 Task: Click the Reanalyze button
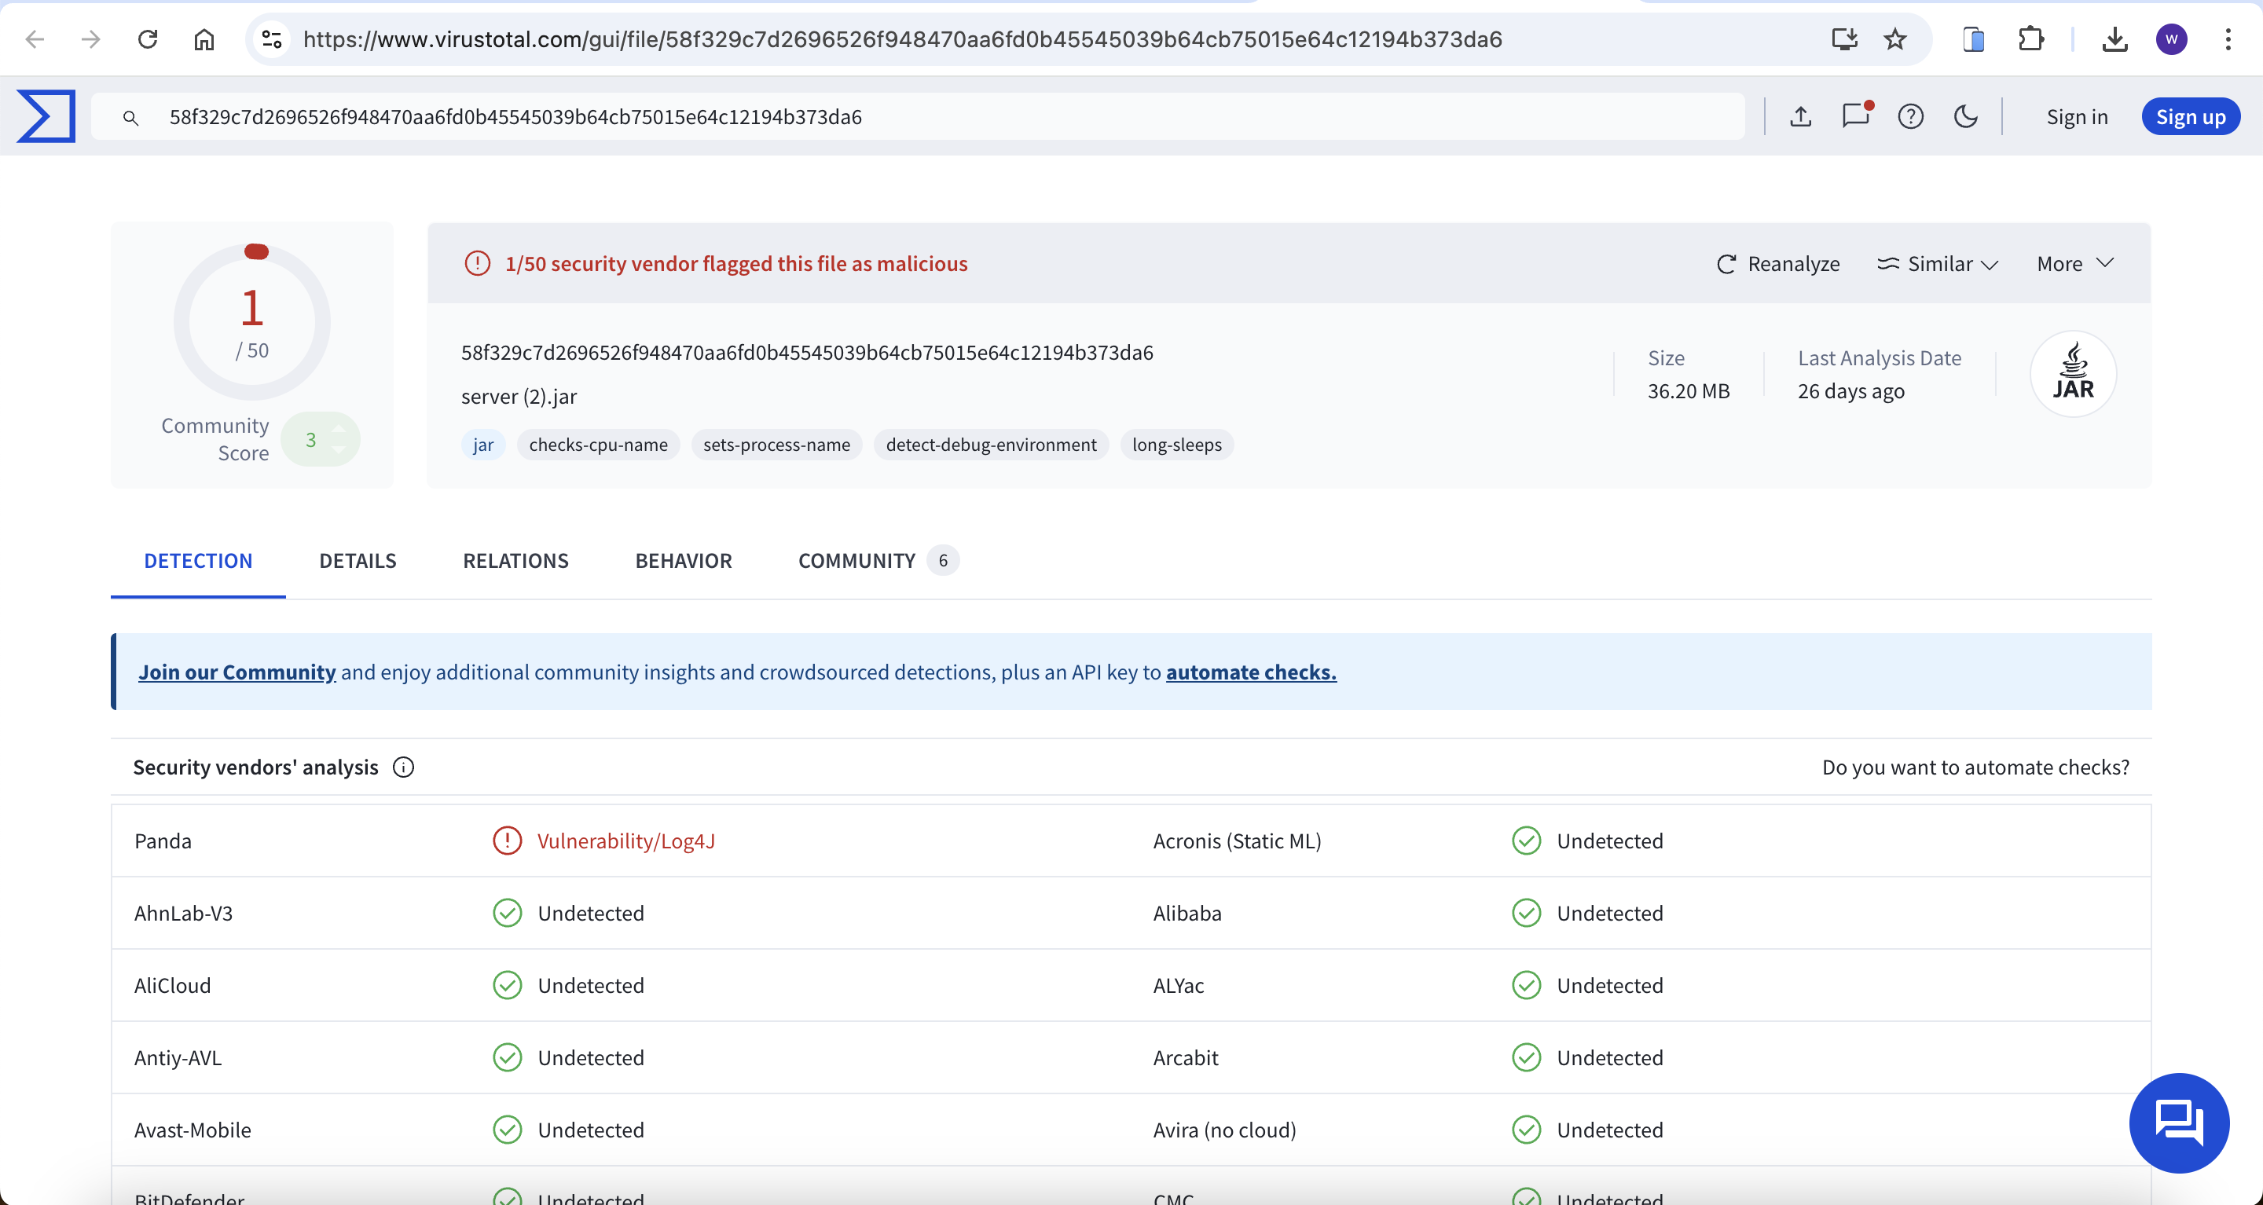(x=1778, y=263)
